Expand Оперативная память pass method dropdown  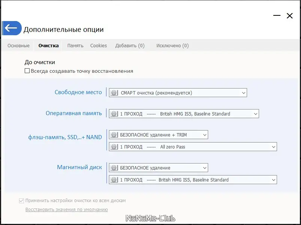pyautogui.click(x=184, y=114)
